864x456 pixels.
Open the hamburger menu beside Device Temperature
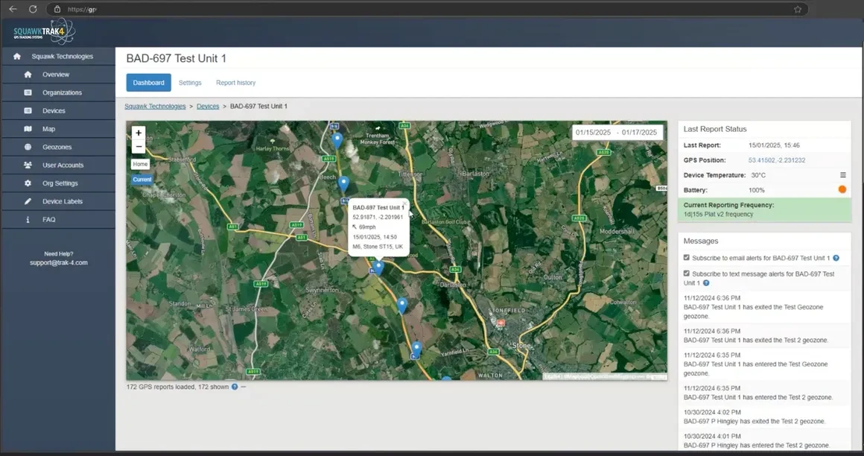[x=842, y=175]
